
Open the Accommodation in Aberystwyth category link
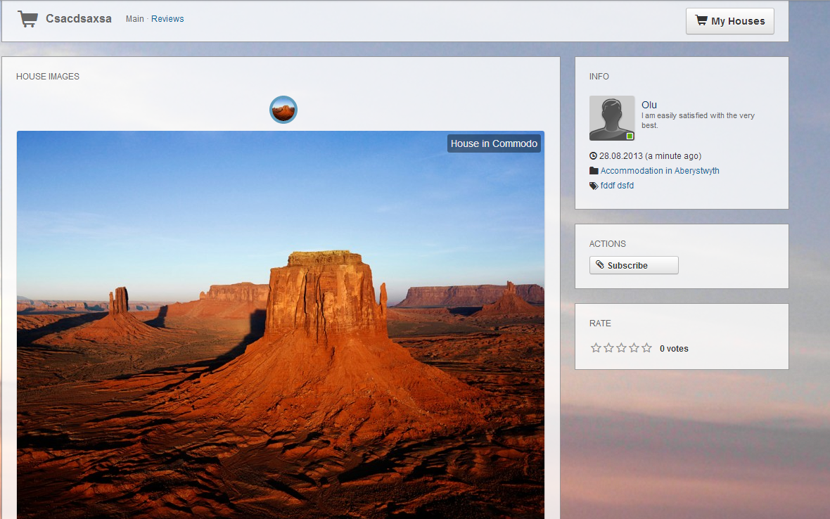pos(660,171)
